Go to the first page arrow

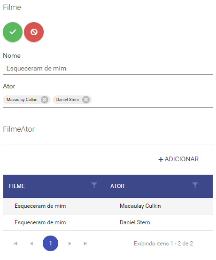pyautogui.click(x=15, y=244)
